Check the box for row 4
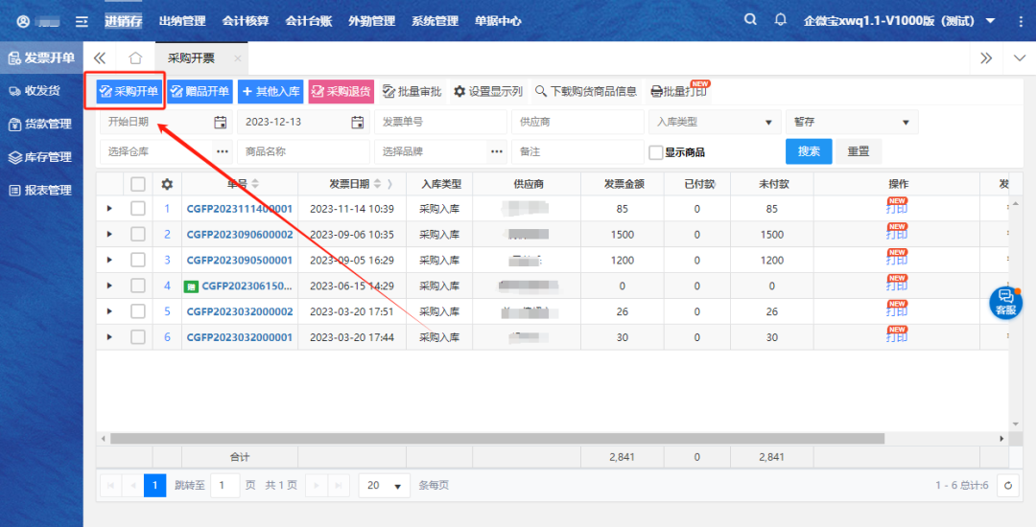Screen dimensions: 1036x527 [x=137, y=286]
